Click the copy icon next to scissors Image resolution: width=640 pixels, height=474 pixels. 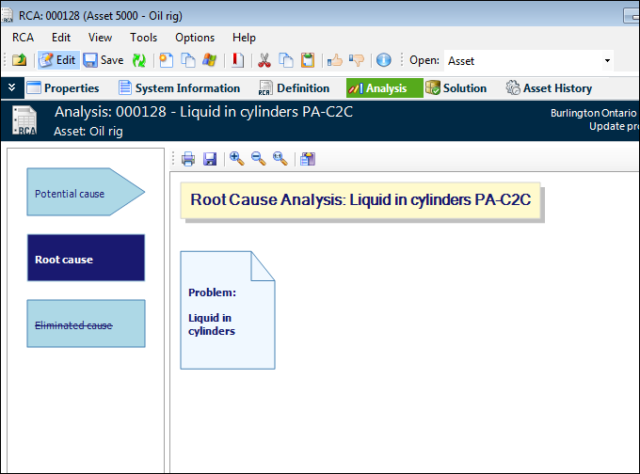[x=286, y=60]
